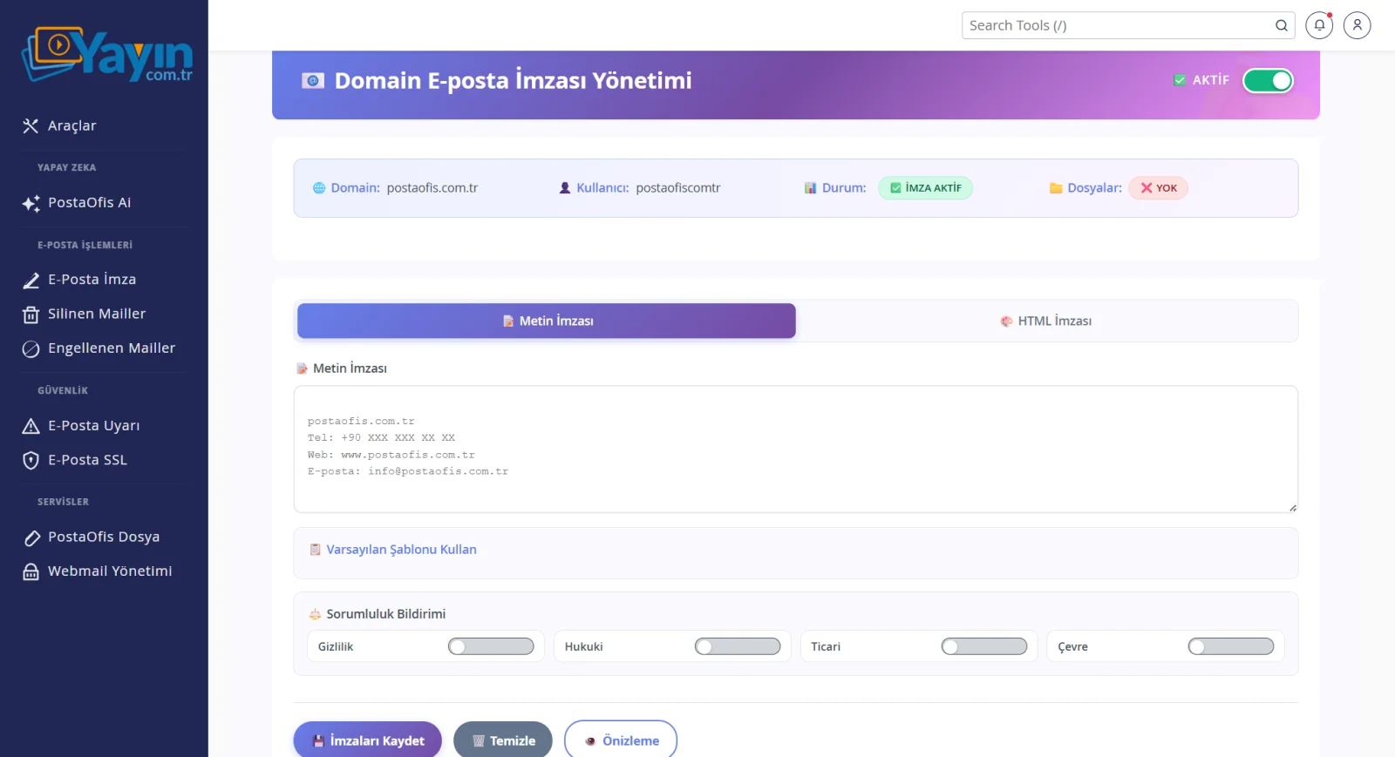Click the postaofiscomtr username value
The width and height of the screenshot is (1395, 757).
click(x=678, y=188)
